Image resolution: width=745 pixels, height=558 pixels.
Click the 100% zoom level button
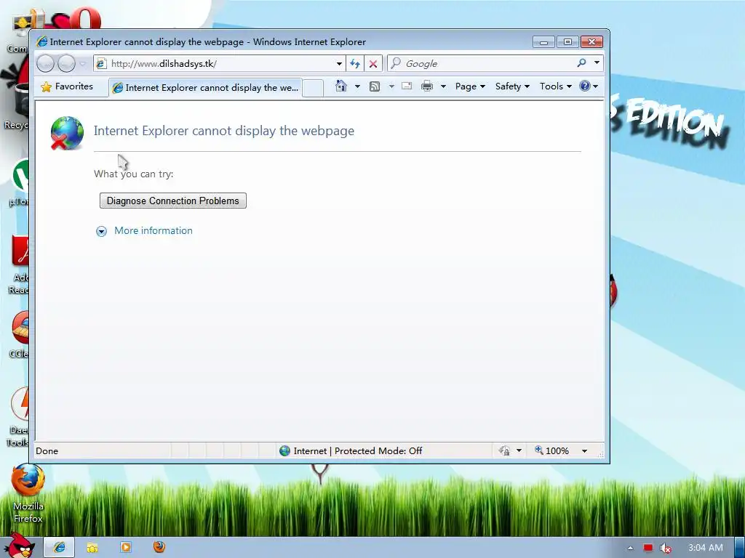[x=551, y=450]
